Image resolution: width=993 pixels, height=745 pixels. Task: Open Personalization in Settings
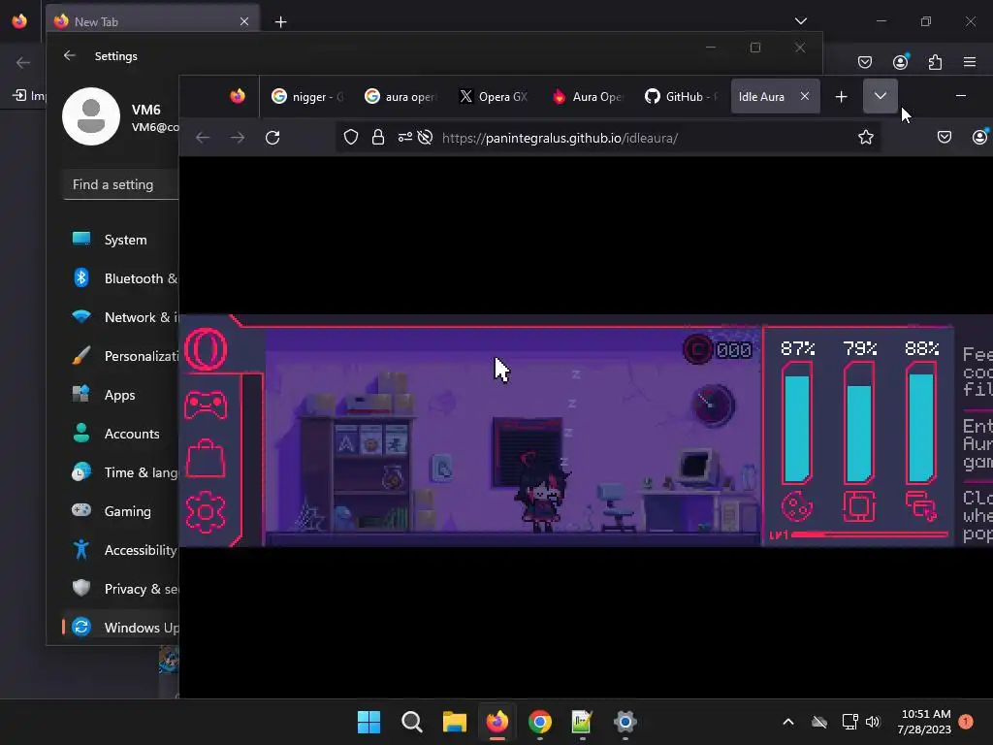pyautogui.click(x=120, y=355)
